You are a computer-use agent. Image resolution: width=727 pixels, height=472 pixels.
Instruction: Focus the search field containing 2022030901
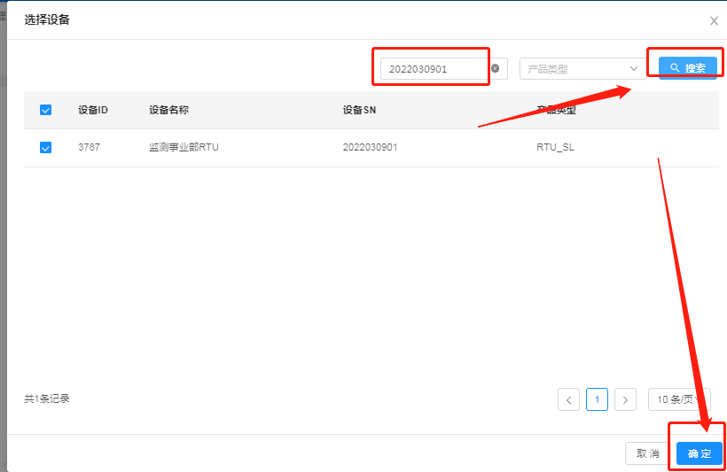(x=434, y=68)
